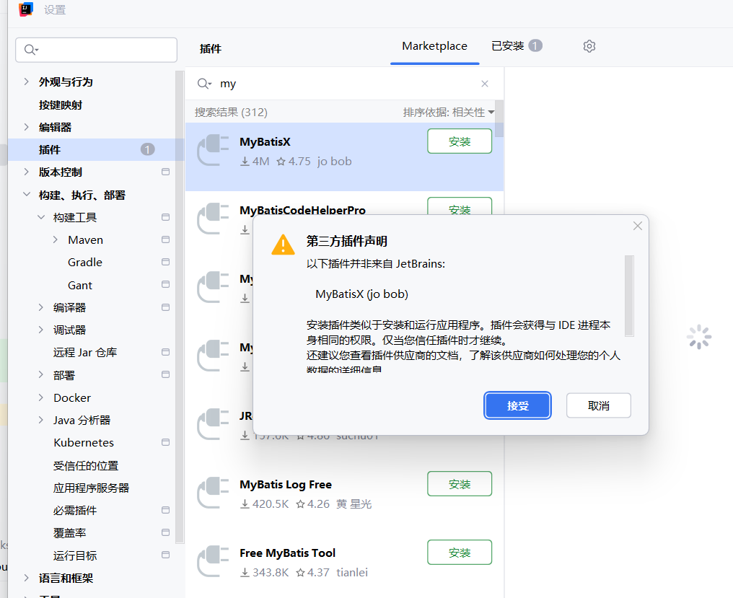Click the settings search magnifier icon
The height and width of the screenshot is (598, 733).
31,50
